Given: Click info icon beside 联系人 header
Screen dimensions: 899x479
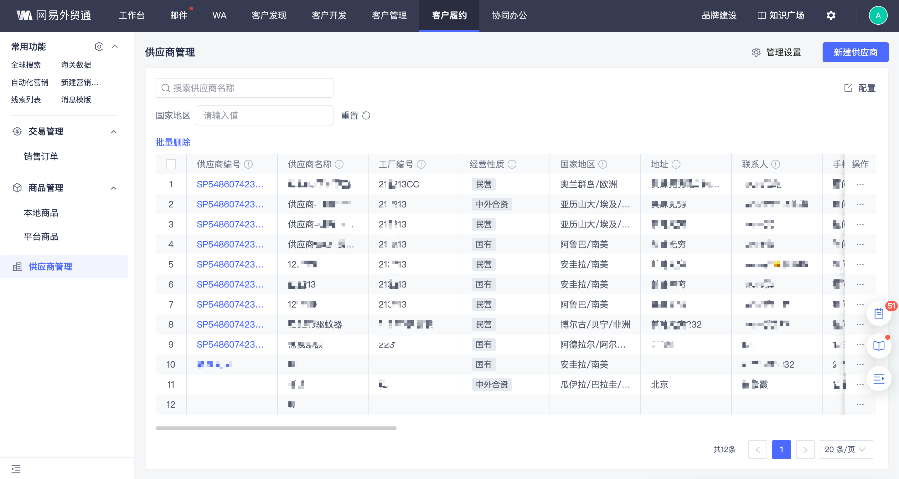Looking at the screenshot, I should click(x=775, y=164).
